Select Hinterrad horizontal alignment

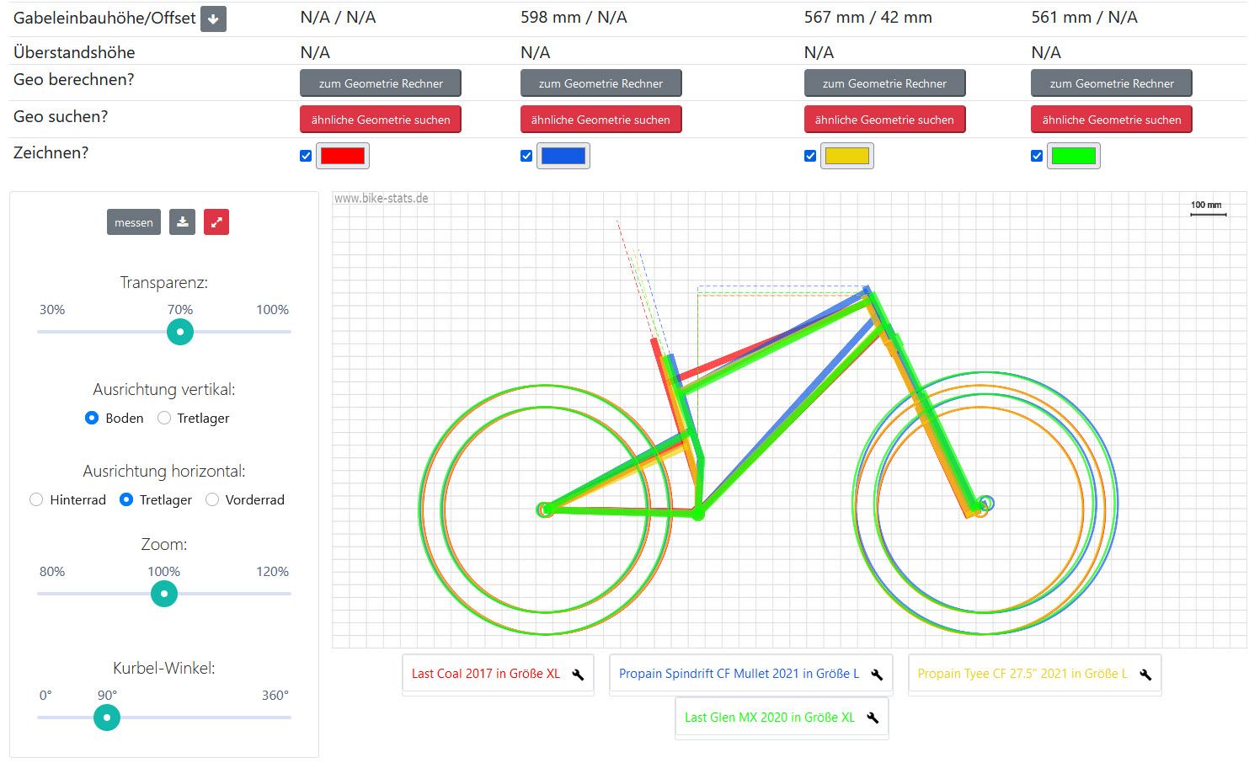(x=36, y=499)
